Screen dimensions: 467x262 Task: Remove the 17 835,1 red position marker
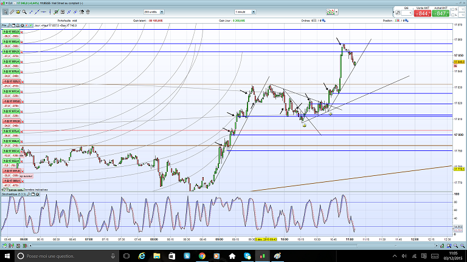(x=22, y=82)
